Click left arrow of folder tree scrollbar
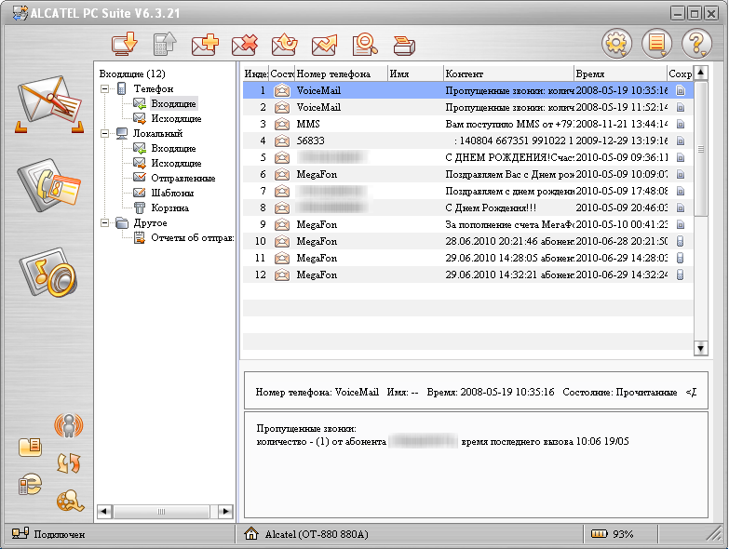Viewport: 729px width, 549px height. (104, 512)
